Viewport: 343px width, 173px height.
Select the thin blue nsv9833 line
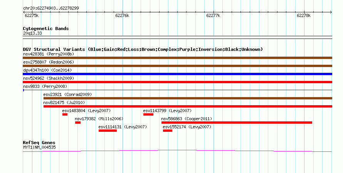tap(177, 90)
